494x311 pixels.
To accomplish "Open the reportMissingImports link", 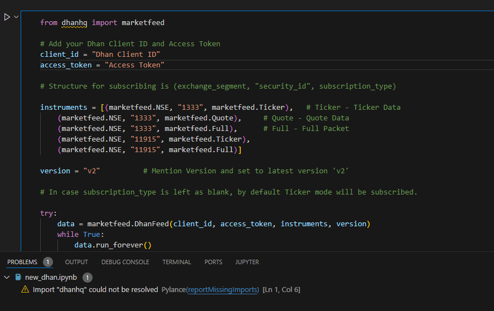I will click(222, 290).
